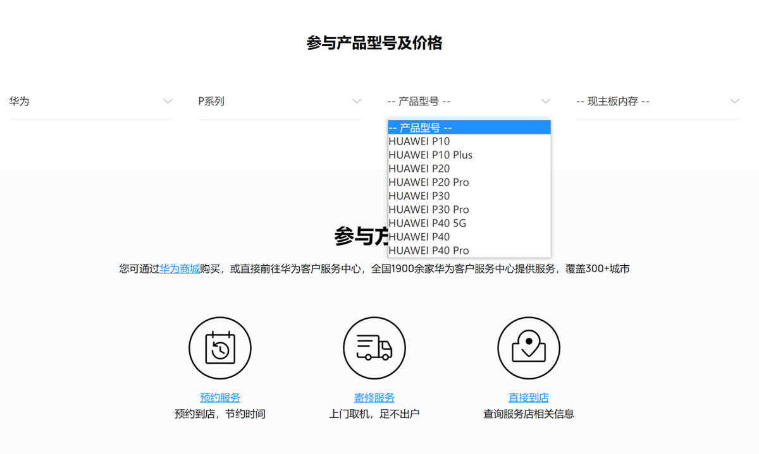
Task: Follow the 直接到店 link
Action: (529, 398)
